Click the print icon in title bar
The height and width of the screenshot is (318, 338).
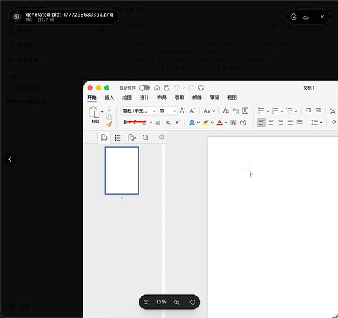tap(201, 88)
